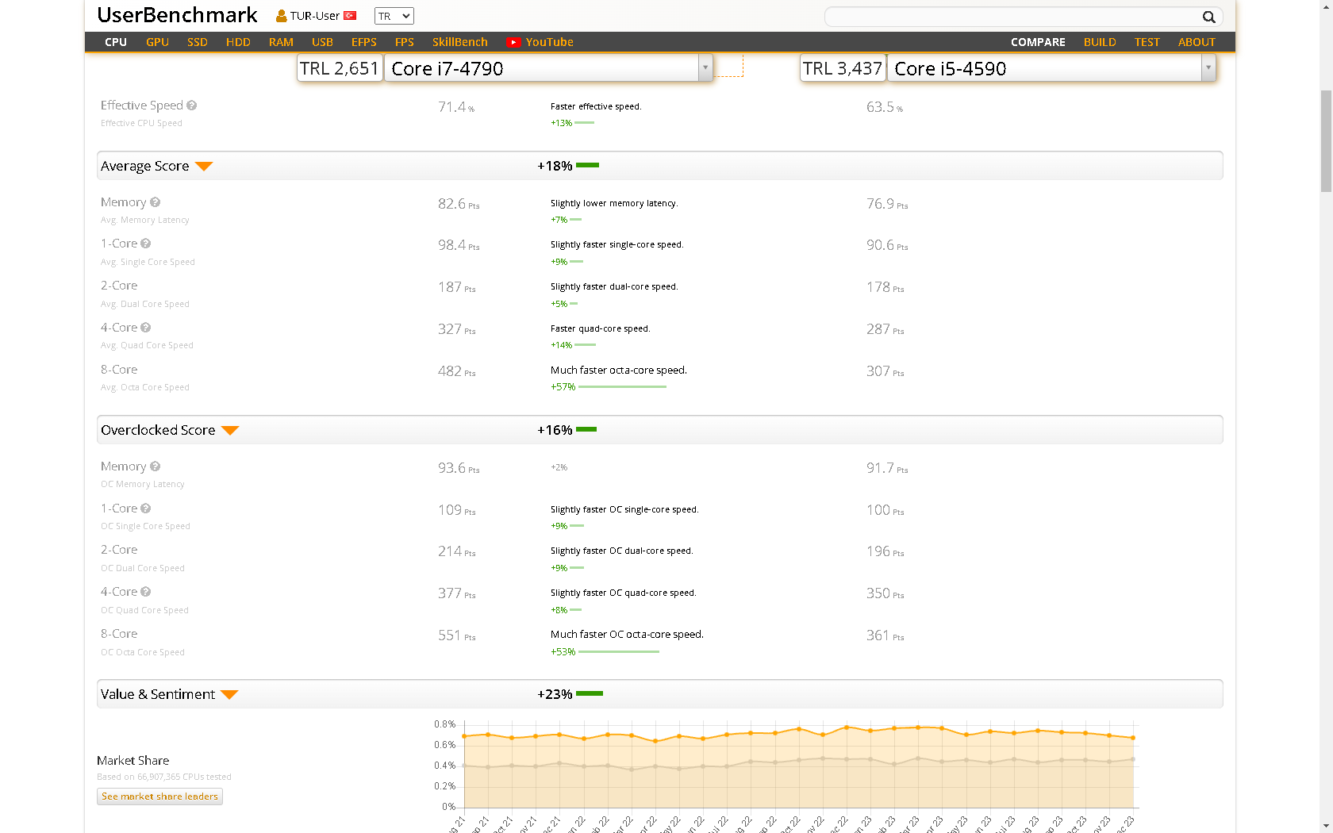1333x833 pixels.
Task: Click the +57% octa-core difference value
Action: (563, 387)
